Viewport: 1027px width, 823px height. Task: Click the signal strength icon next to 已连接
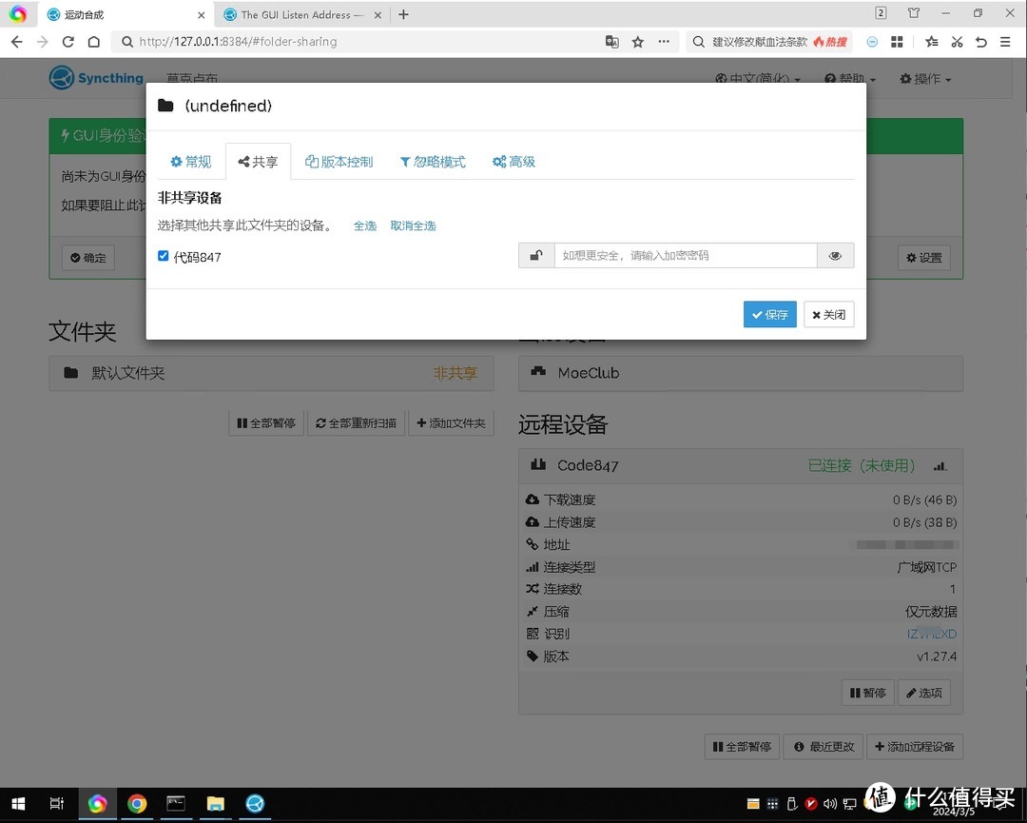point(940,466)
